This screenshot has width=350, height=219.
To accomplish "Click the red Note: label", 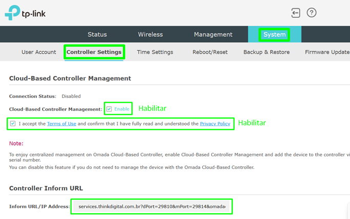I will [x=16, y=143].
